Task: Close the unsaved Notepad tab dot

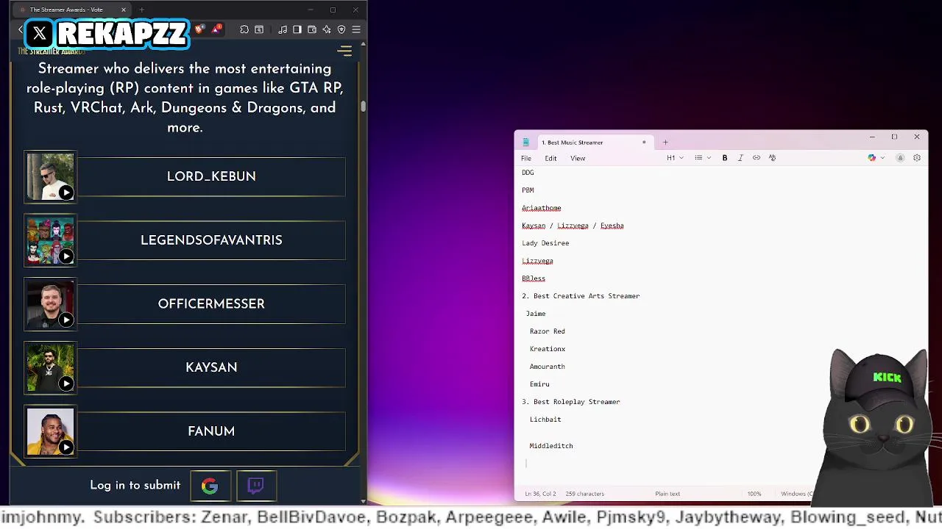Action: 644,143
